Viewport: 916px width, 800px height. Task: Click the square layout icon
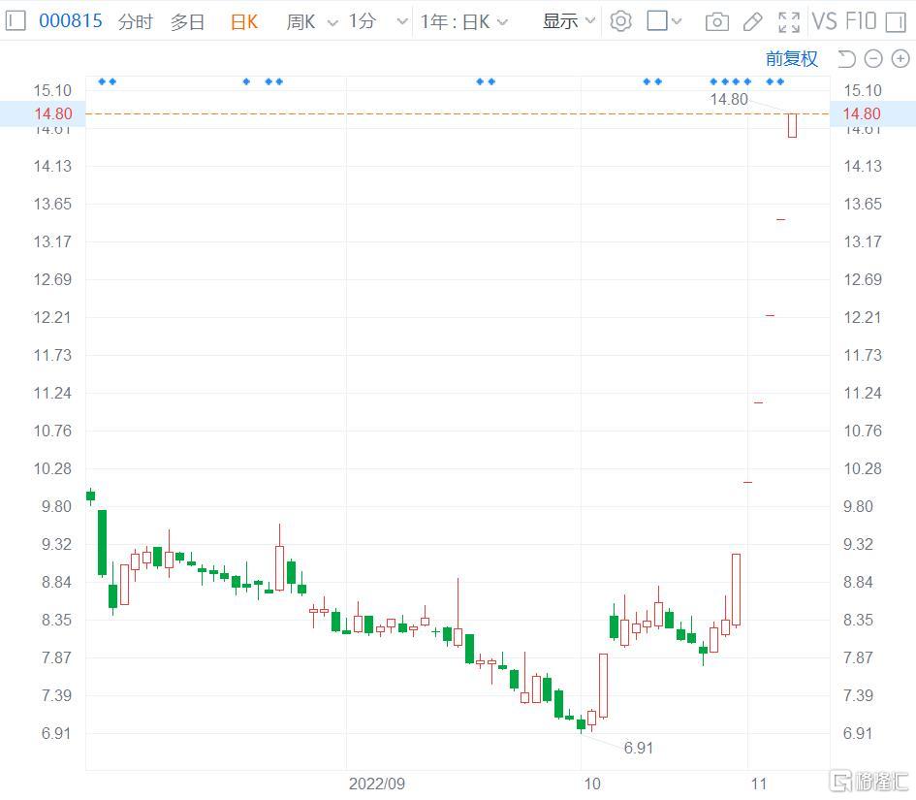(657, 21)
